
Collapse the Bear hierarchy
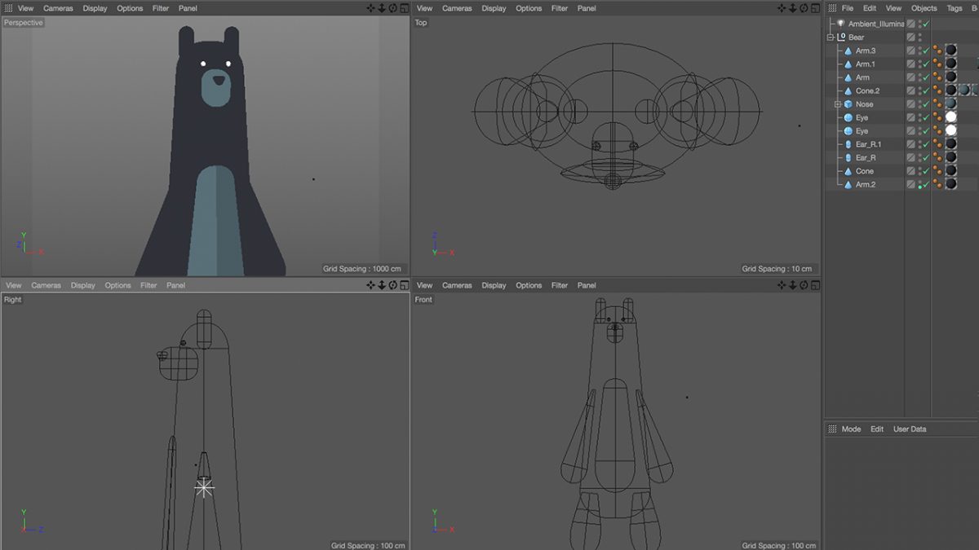(x=831, y=37)
